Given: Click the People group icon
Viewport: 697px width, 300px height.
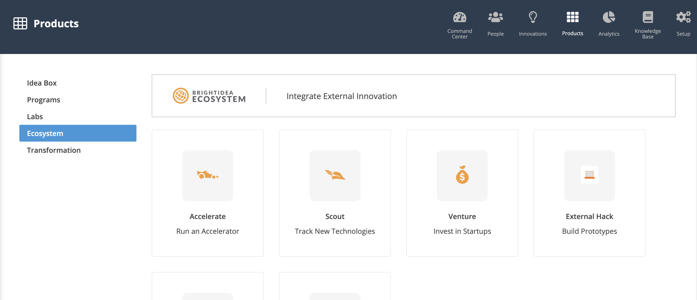Looking at the screenshot, I should click(x=495, y=17).
